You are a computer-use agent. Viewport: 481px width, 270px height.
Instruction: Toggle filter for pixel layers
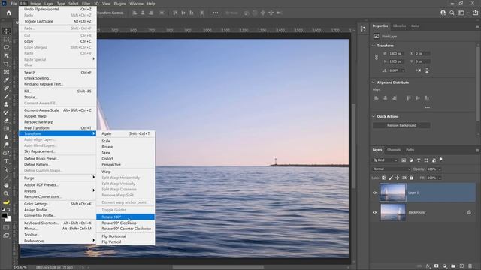pyautogui.click(x=404, y=160)
